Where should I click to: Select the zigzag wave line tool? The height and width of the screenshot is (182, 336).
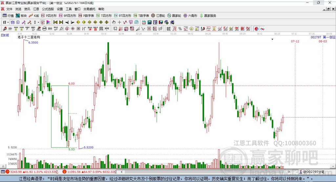click(143, 29)
